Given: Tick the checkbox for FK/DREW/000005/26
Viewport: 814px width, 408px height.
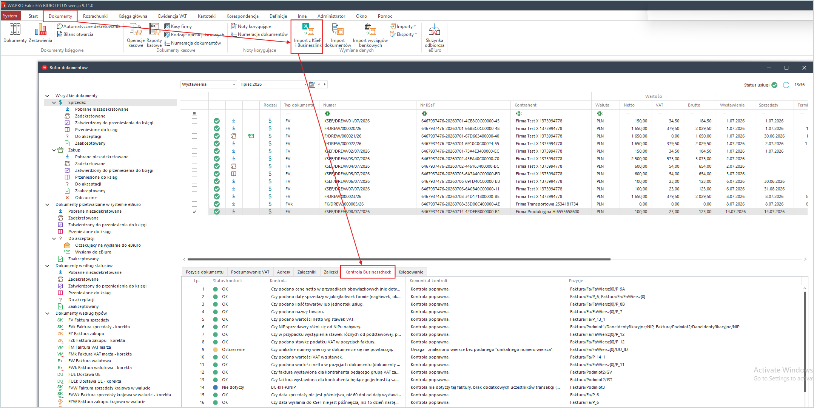Looking at the screenshot, I should (x=194, y=204).
